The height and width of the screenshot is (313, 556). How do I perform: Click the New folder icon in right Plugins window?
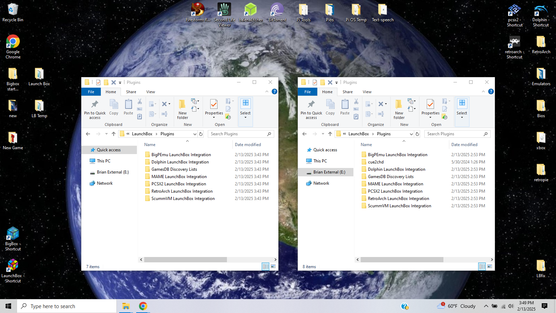point(399,109)
